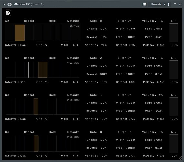Toggle On for the first node row
Viewport: 184px width, 162px height.
coord(7,21)
